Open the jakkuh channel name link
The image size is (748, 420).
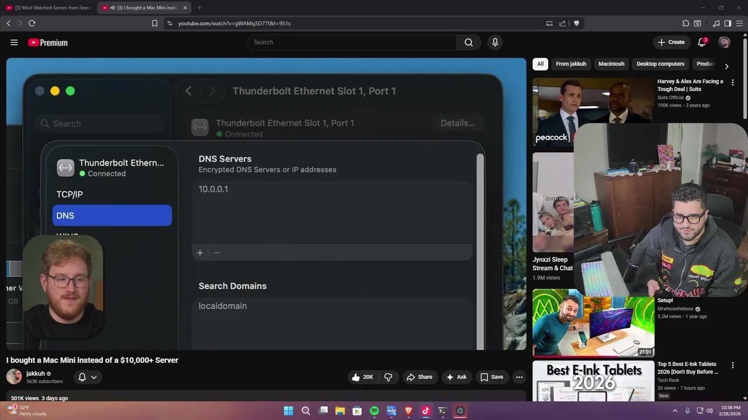click(x=36, y=373)
